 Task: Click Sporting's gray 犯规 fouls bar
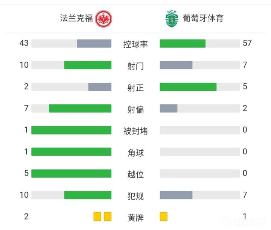click(x=176, y=195)
